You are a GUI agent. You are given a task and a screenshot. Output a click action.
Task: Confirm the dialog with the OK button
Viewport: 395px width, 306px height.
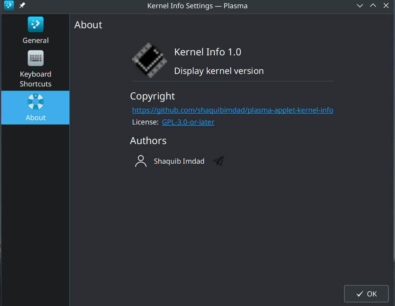point(366,294)
